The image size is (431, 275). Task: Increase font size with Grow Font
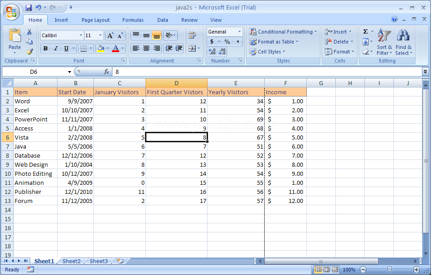pyautogui.click(x=110, y=35)
